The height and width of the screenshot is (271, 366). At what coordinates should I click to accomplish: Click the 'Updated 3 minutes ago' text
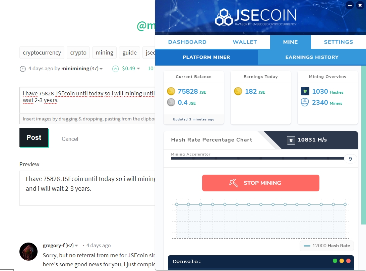pyautogui.click(x=193, y=119)
